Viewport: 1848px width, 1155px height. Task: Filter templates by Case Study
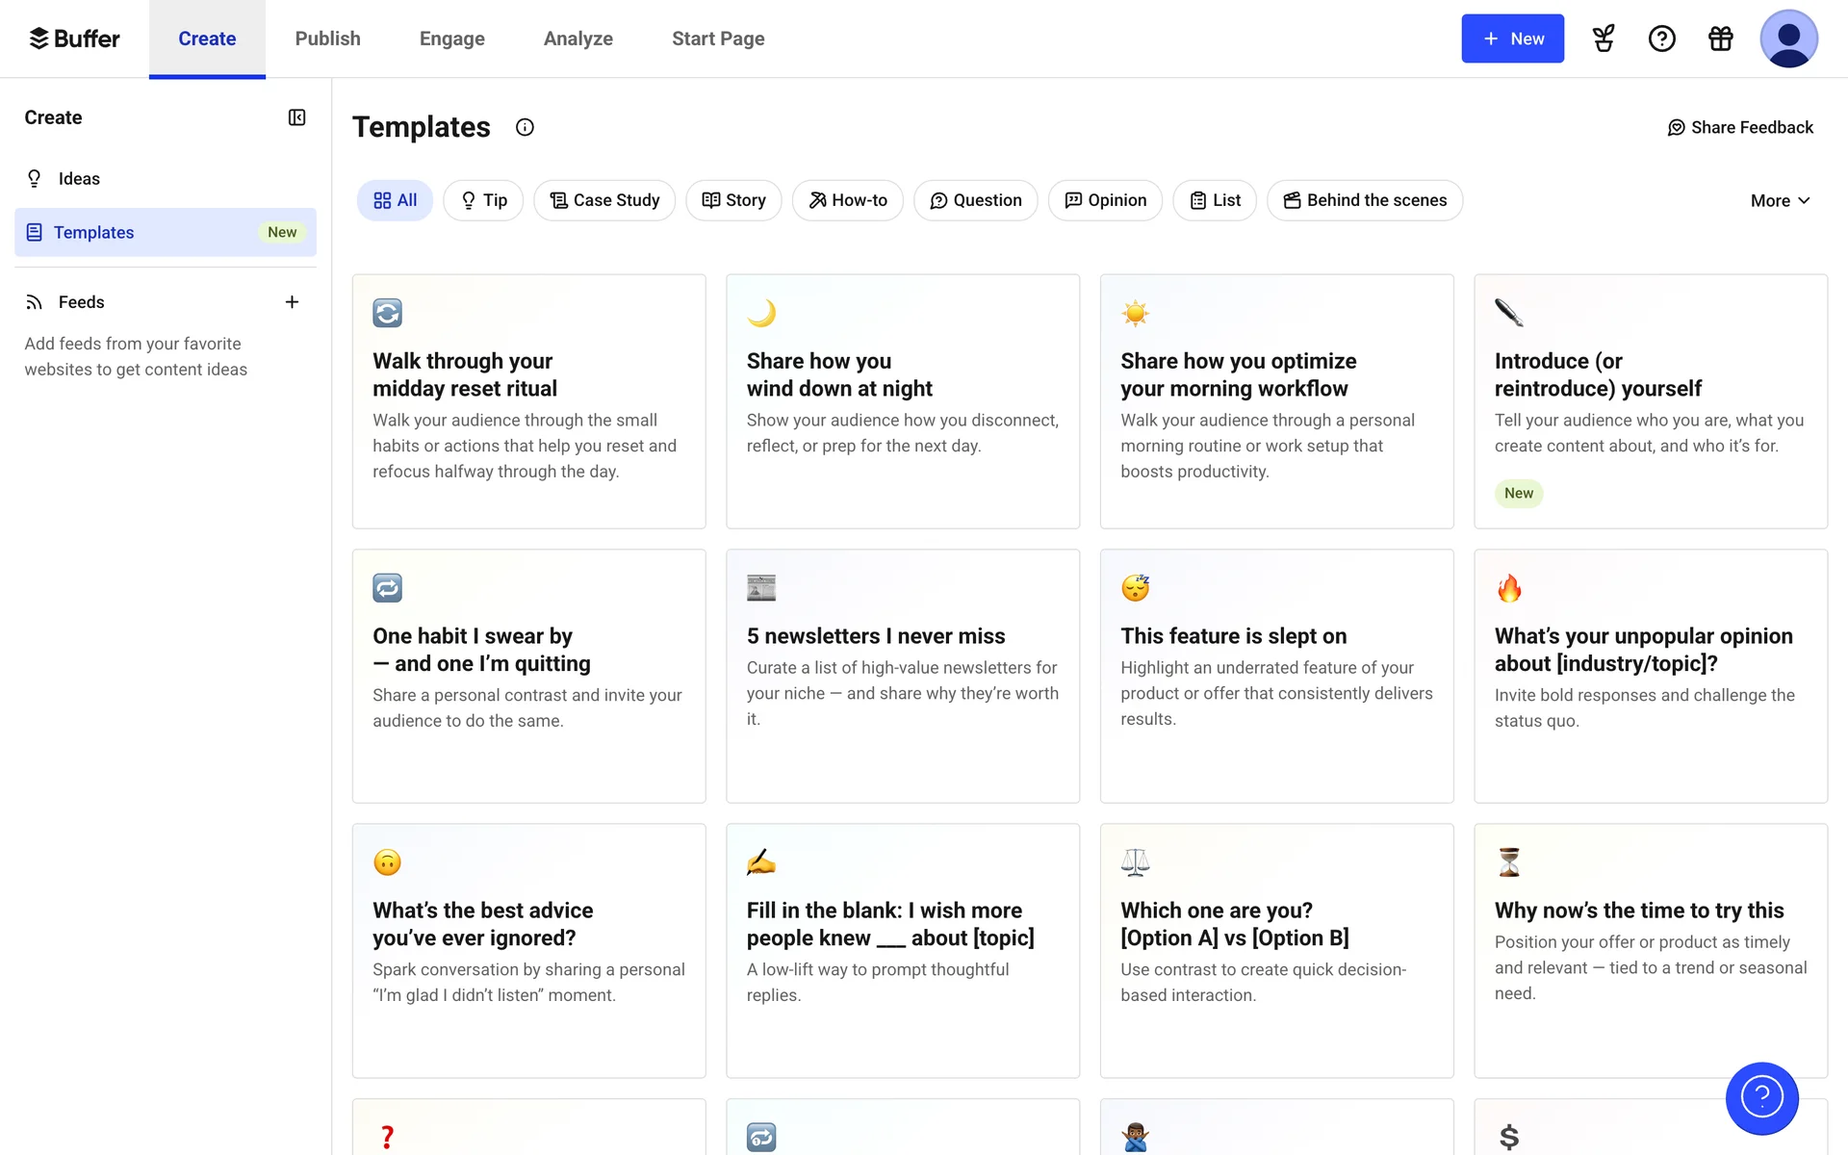tap(604, 200)
